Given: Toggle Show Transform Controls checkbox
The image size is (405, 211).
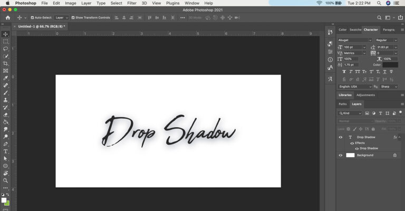Looking at the screenshot, I should point(73,17).
